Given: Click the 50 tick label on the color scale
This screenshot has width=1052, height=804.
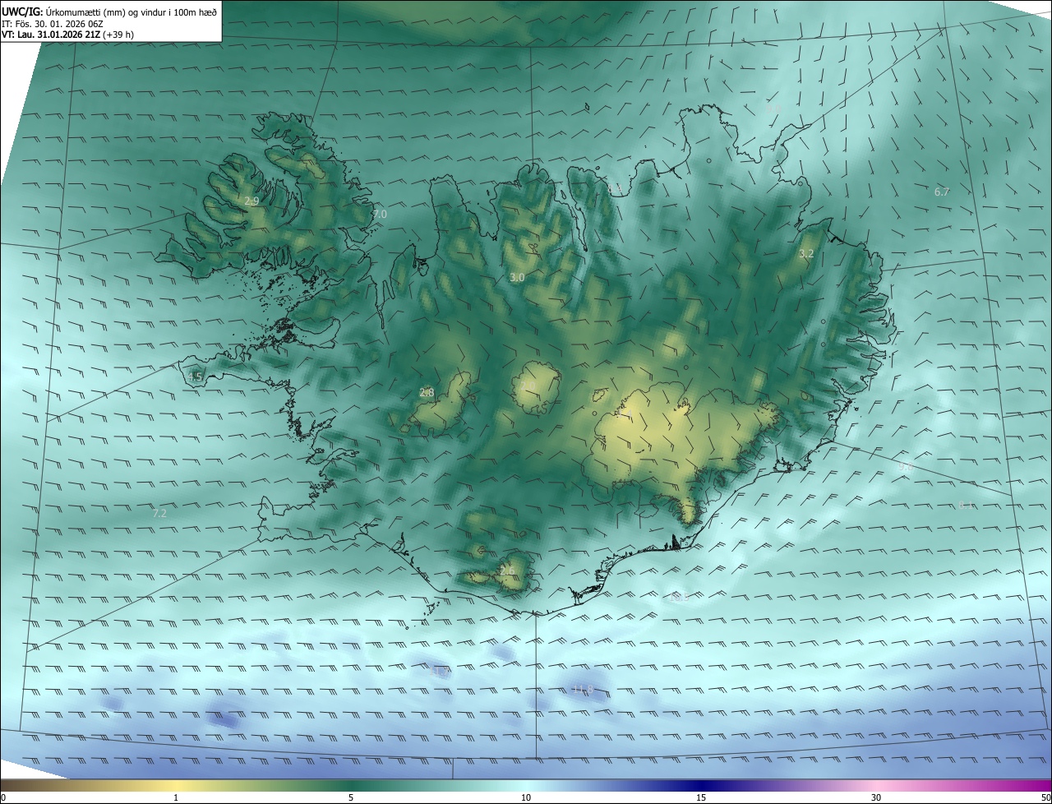Looking at the screenshot, I should click(1045, 797).
